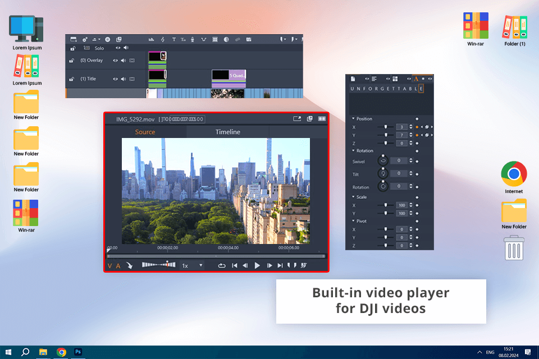Click the mark-out icon in player
Viewport: 539px width, 359px height.
point(295,265)
